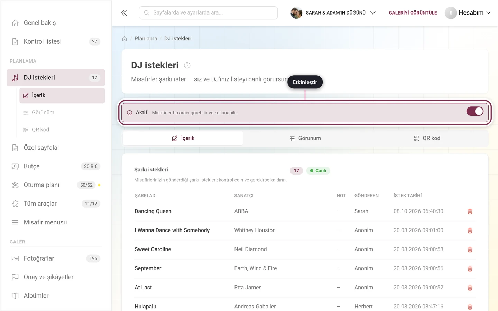Toggle the Aktif switch off
This screenshot has height=311, width=498.
(x=475, y=111)
